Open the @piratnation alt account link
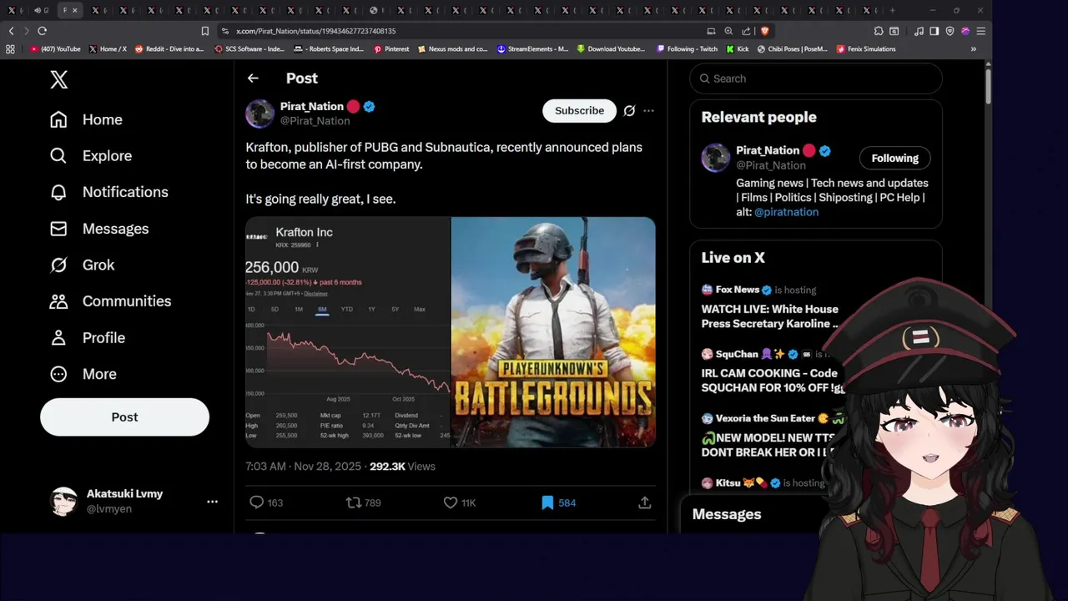This screenshot has width=1068, height=601. tap(786, 212)
